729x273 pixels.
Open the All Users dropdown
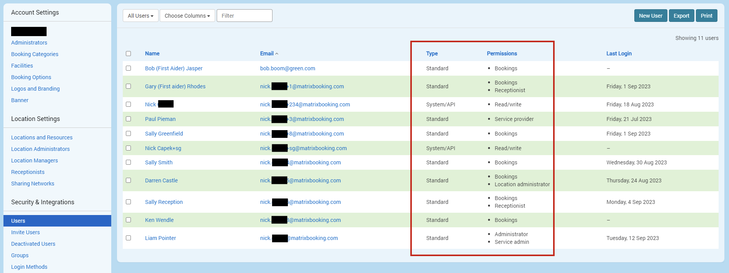[140, 16]
